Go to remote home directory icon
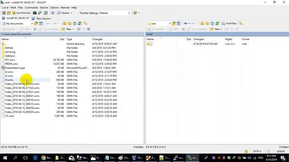 pyautogui.click(x=212, y=23)
